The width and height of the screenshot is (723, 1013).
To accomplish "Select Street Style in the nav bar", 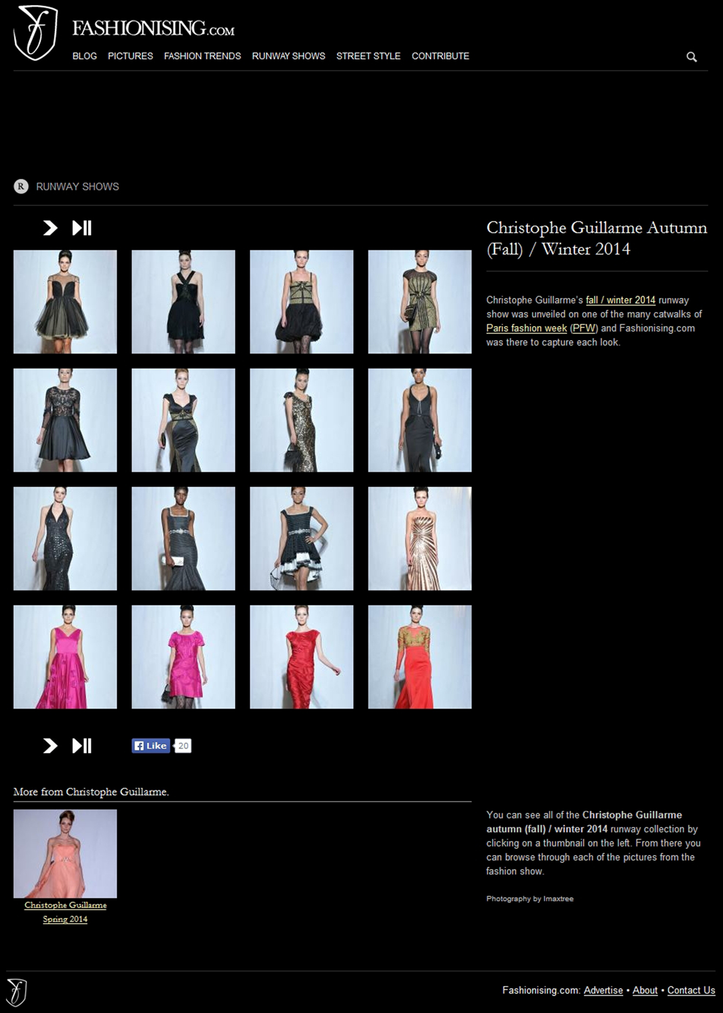I will (368, 56).
